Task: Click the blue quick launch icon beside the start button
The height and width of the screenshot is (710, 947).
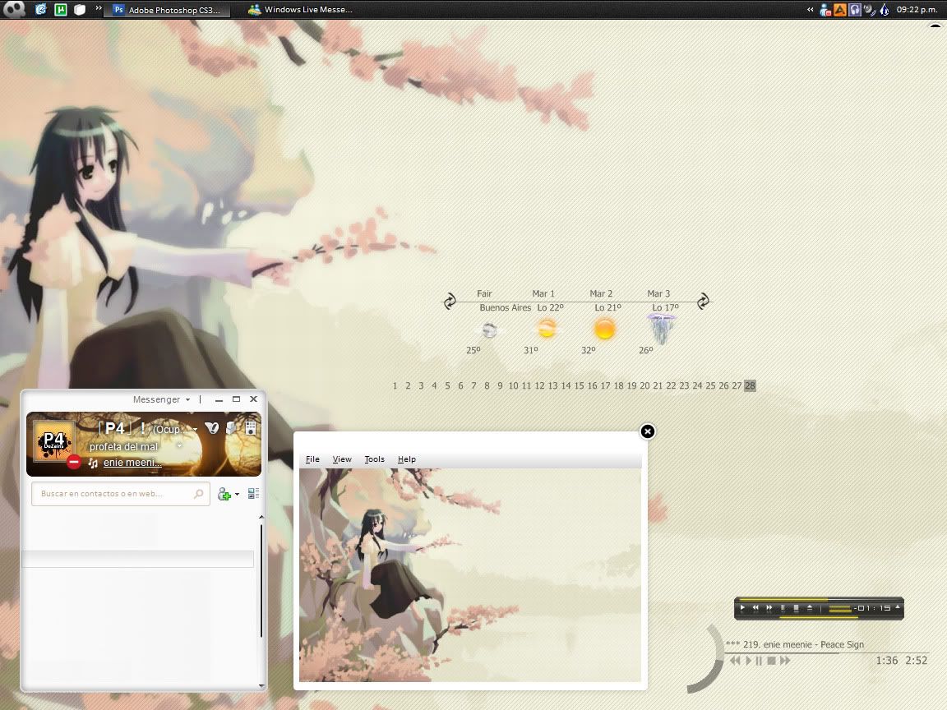Action: (x=41, y=9)
